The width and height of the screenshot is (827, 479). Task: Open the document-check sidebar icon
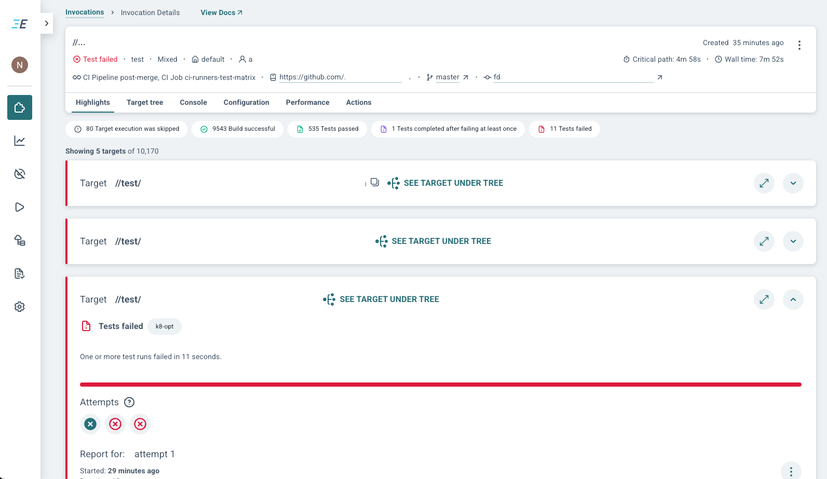20,273
